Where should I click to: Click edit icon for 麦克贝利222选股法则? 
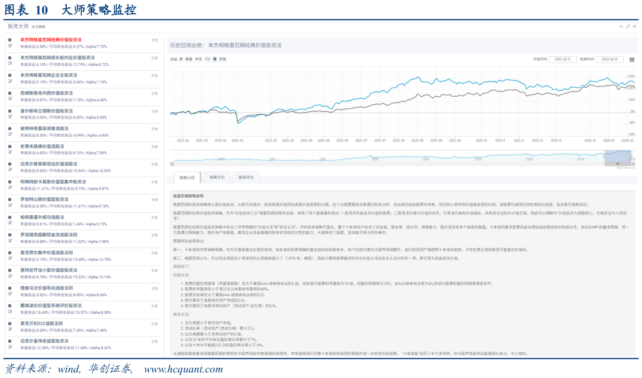pos(10,330)
